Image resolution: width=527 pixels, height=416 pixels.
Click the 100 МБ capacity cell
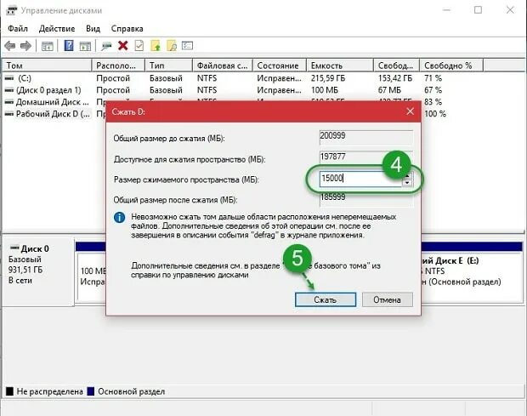[325, 90]
